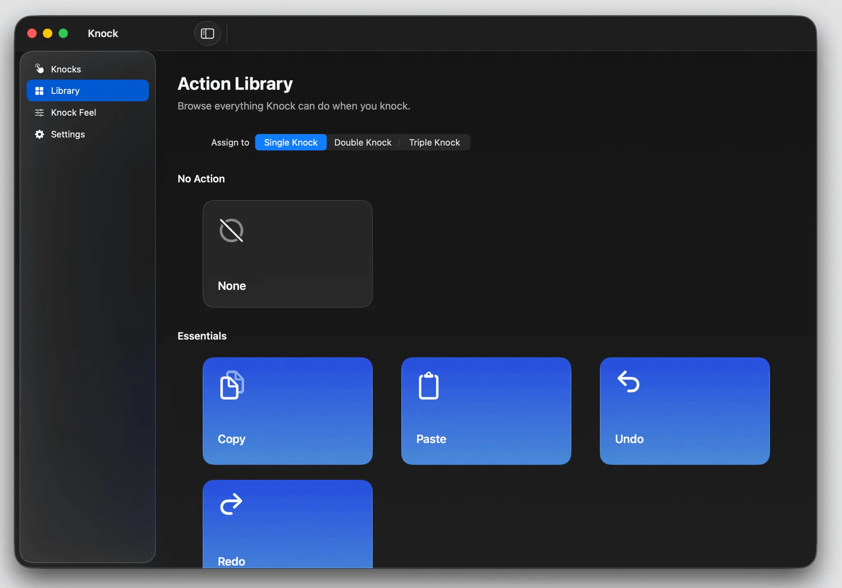Click the Knock window title text
Screen dimensions: 842x588
click(103, 33)
